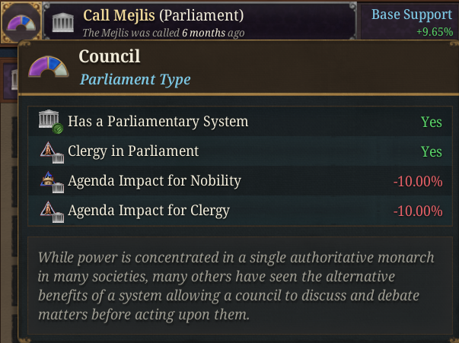The height and width of the screenshot is (343, 459).
Task: Select the Agenda Impact for Nobility row text
Action: 155,181
